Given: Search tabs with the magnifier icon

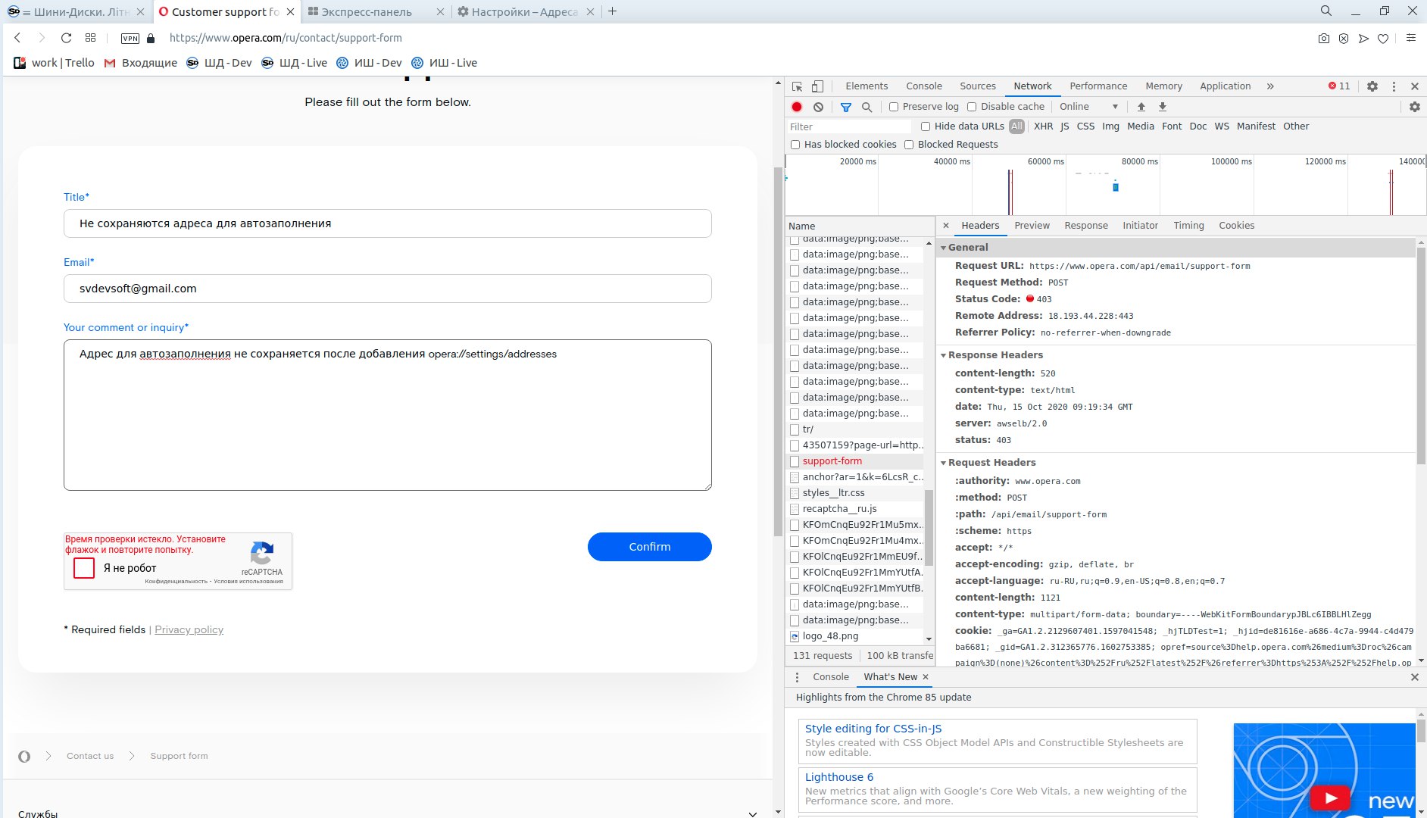Looking at the screenshot, I should point(1326,11).
